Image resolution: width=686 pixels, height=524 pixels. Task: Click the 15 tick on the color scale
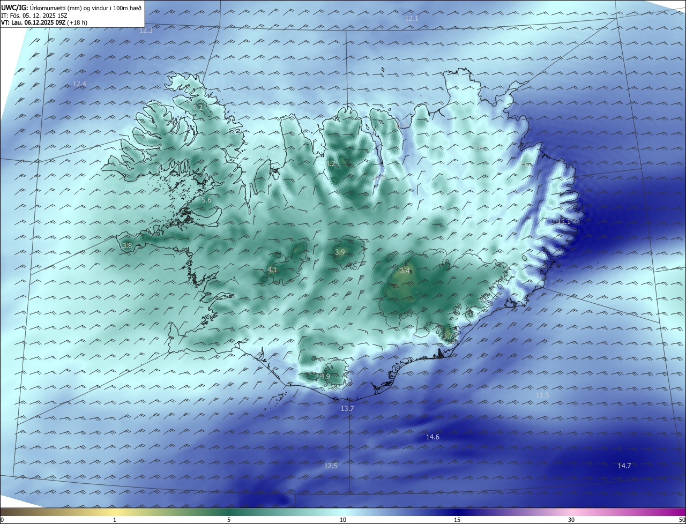pyautogui.click(x=457, y=520)
